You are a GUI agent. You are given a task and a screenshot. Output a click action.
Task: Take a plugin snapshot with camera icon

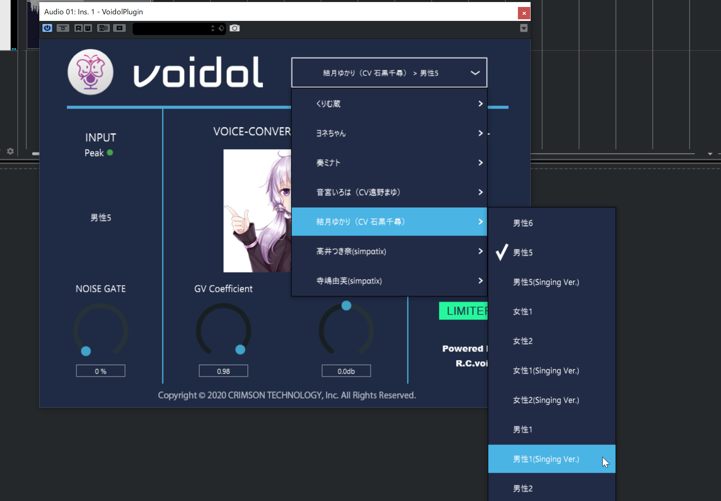click(235, 28)
